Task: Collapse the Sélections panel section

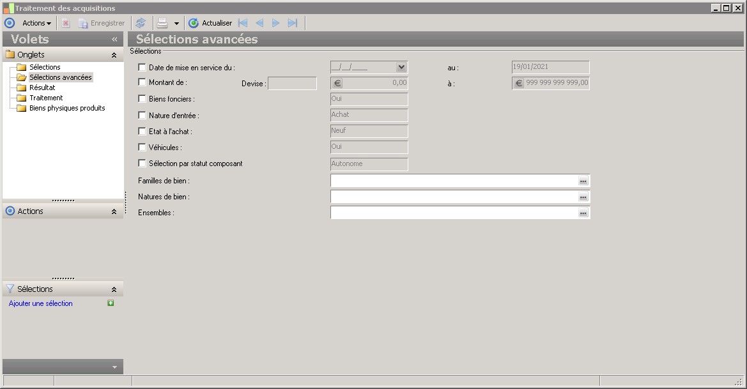Action: click(114, 289)
